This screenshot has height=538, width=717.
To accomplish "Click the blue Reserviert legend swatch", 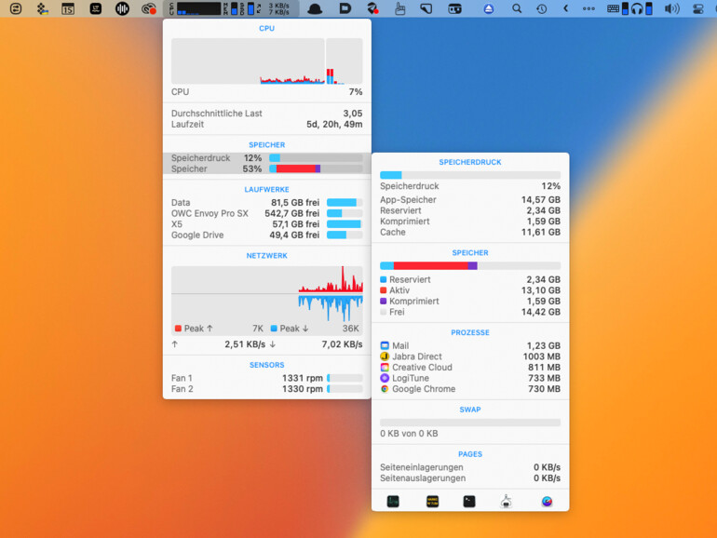I will tap(384, 279).
